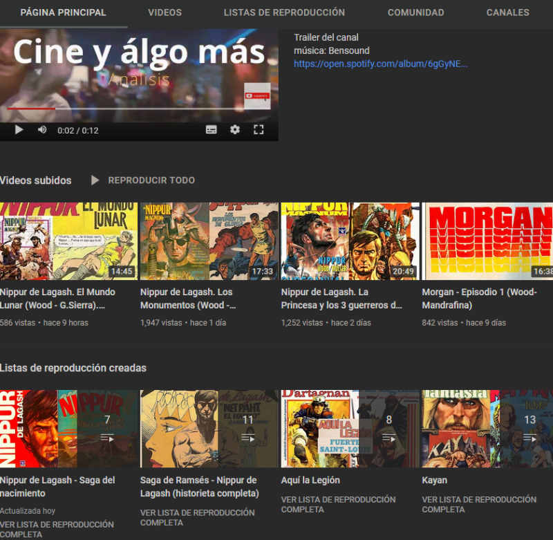Screen dimensions: 553x540
Task: Open the Saga de Ramsés playlist thumbnail
Action: tap(209, 429)
